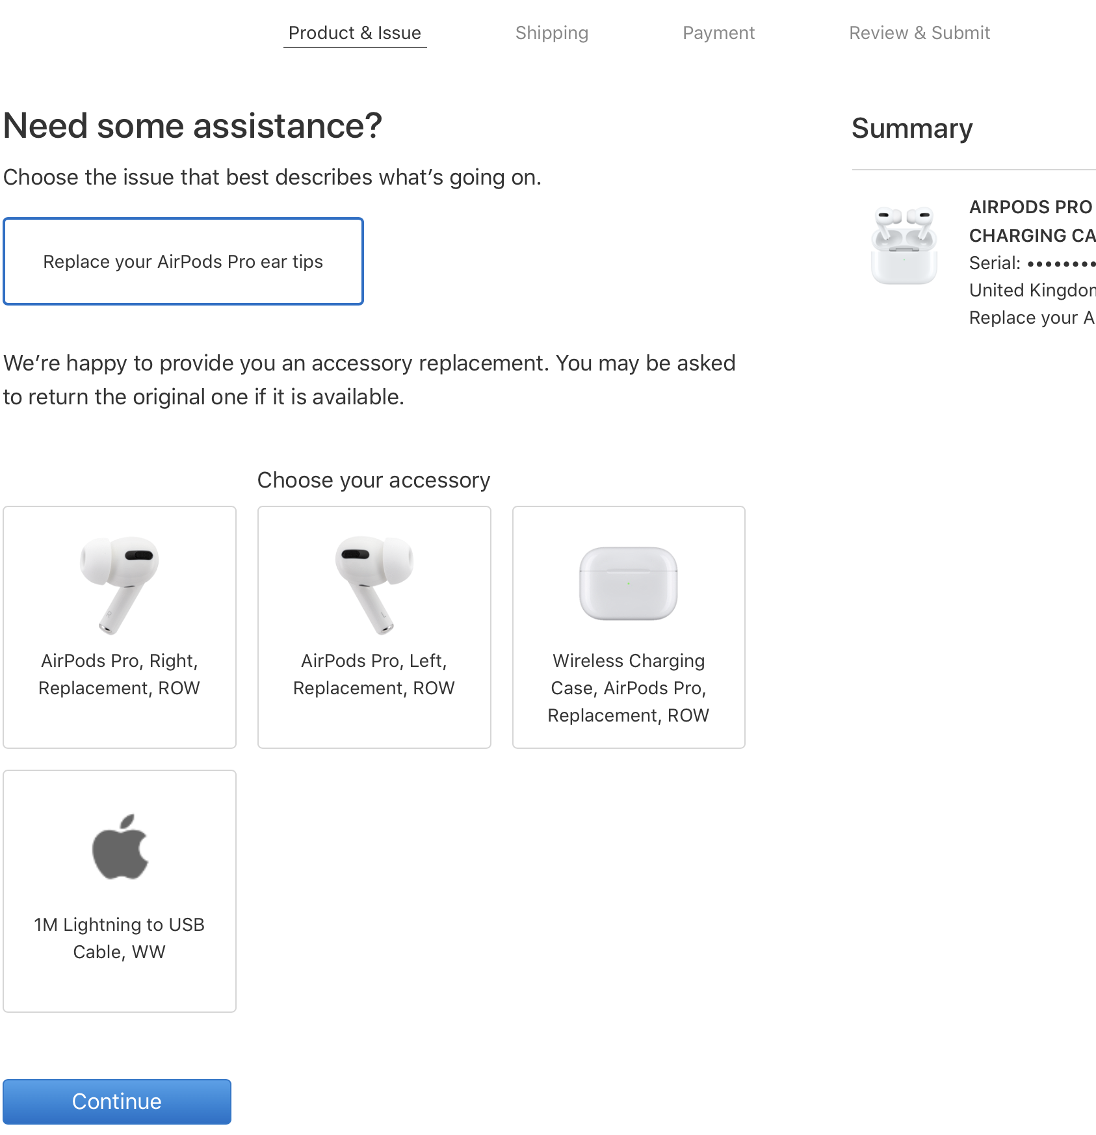Select Replace your AirPods Pro ear tips
Image resolution: width=1096 pixels, height=1135 pixels.
tap(183, 261)
